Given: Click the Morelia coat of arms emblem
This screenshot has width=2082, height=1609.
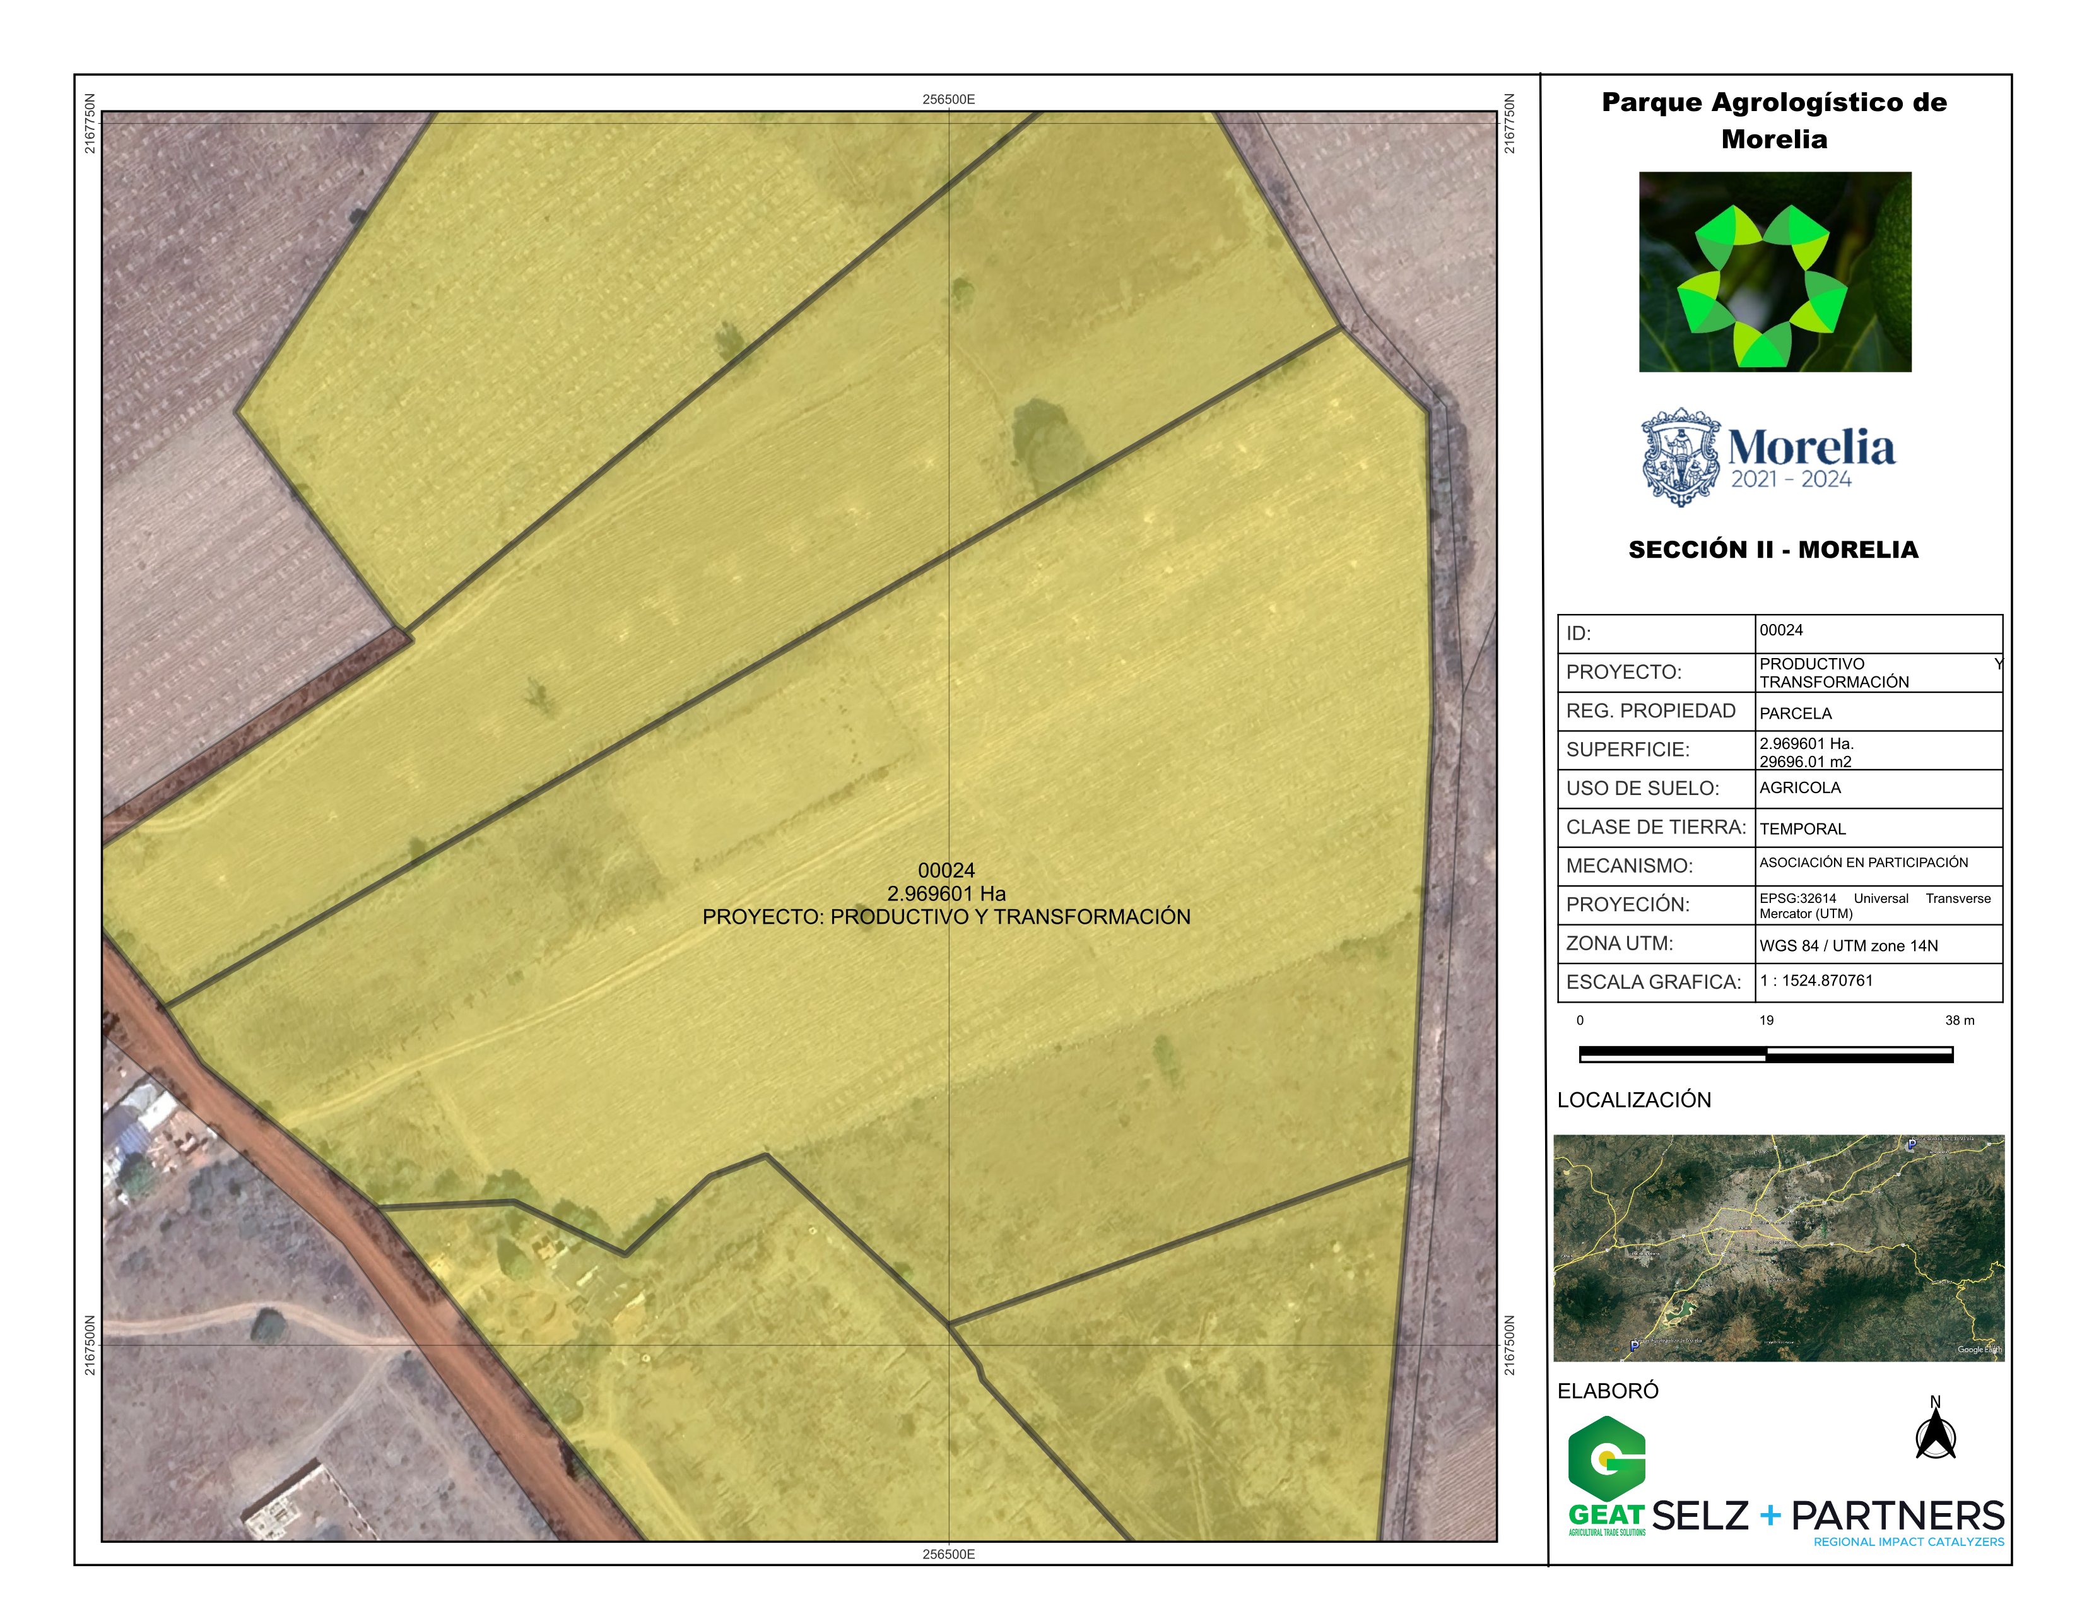Looking at the screenshot, I should [x=1681, y=457].
